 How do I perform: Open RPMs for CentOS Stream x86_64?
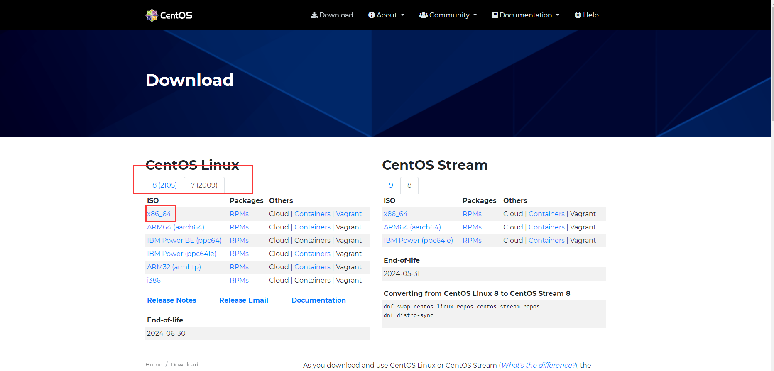[x=472, y=214]
